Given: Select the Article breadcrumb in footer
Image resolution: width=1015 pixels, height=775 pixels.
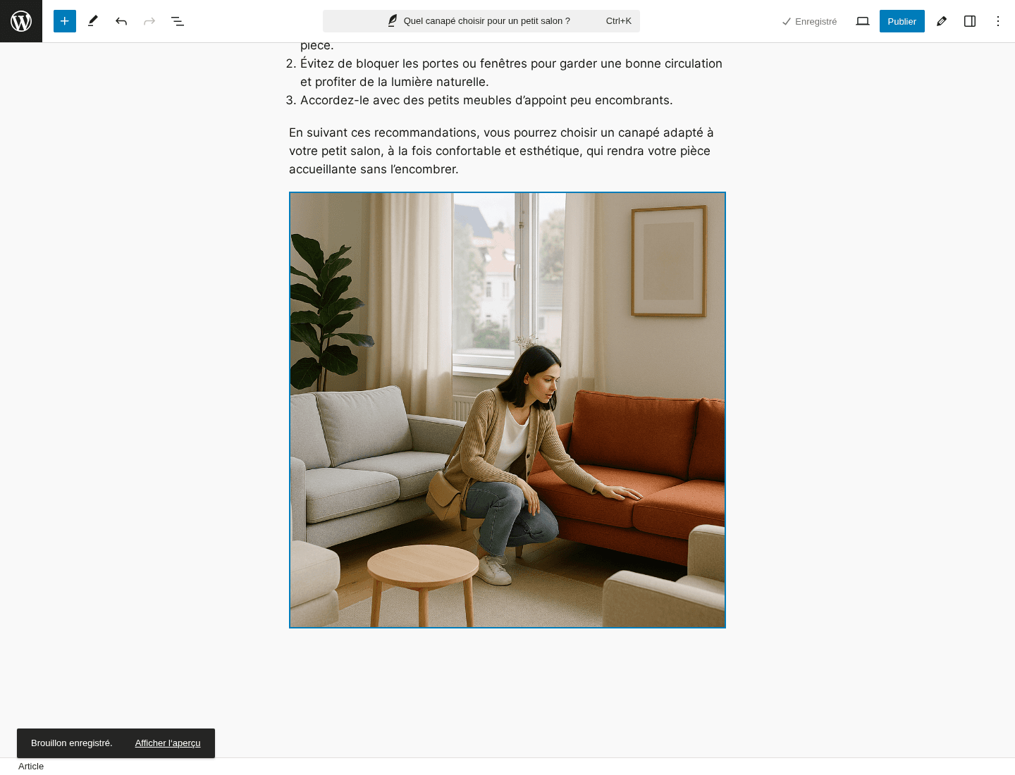Looking at the screenshot, I should tap(31, 767).
